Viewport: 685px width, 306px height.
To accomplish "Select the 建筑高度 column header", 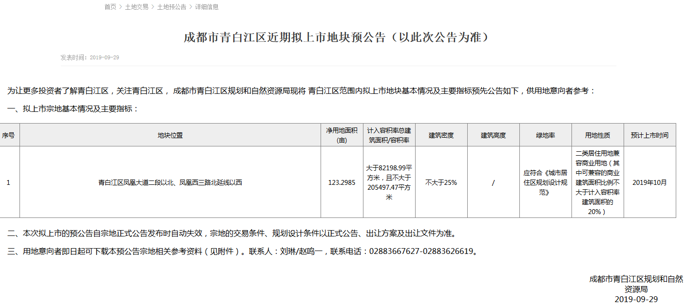I will click(x=493, y=135).
